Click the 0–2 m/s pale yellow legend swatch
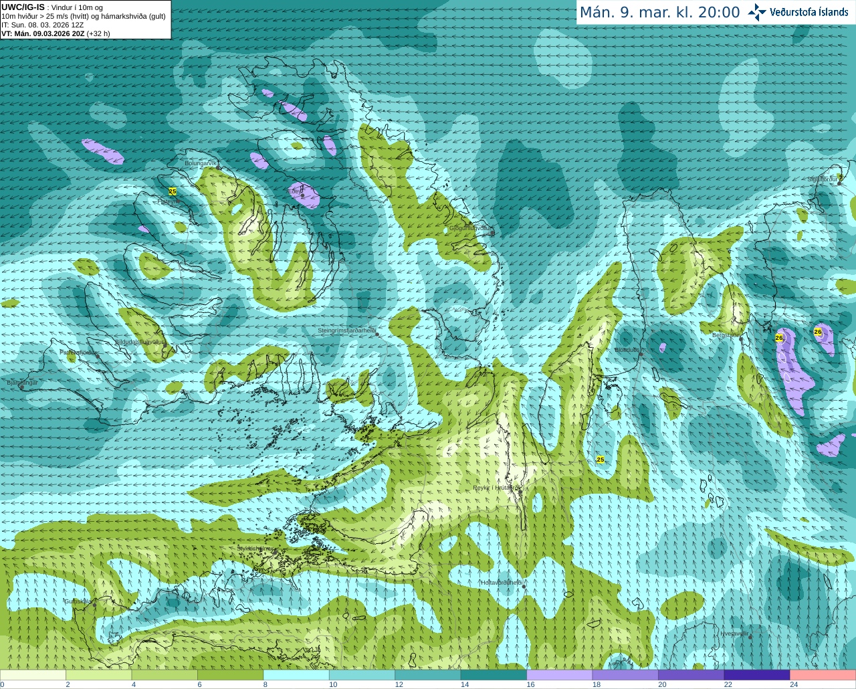Viewport: 856px width, 689px height. [33, 675]
